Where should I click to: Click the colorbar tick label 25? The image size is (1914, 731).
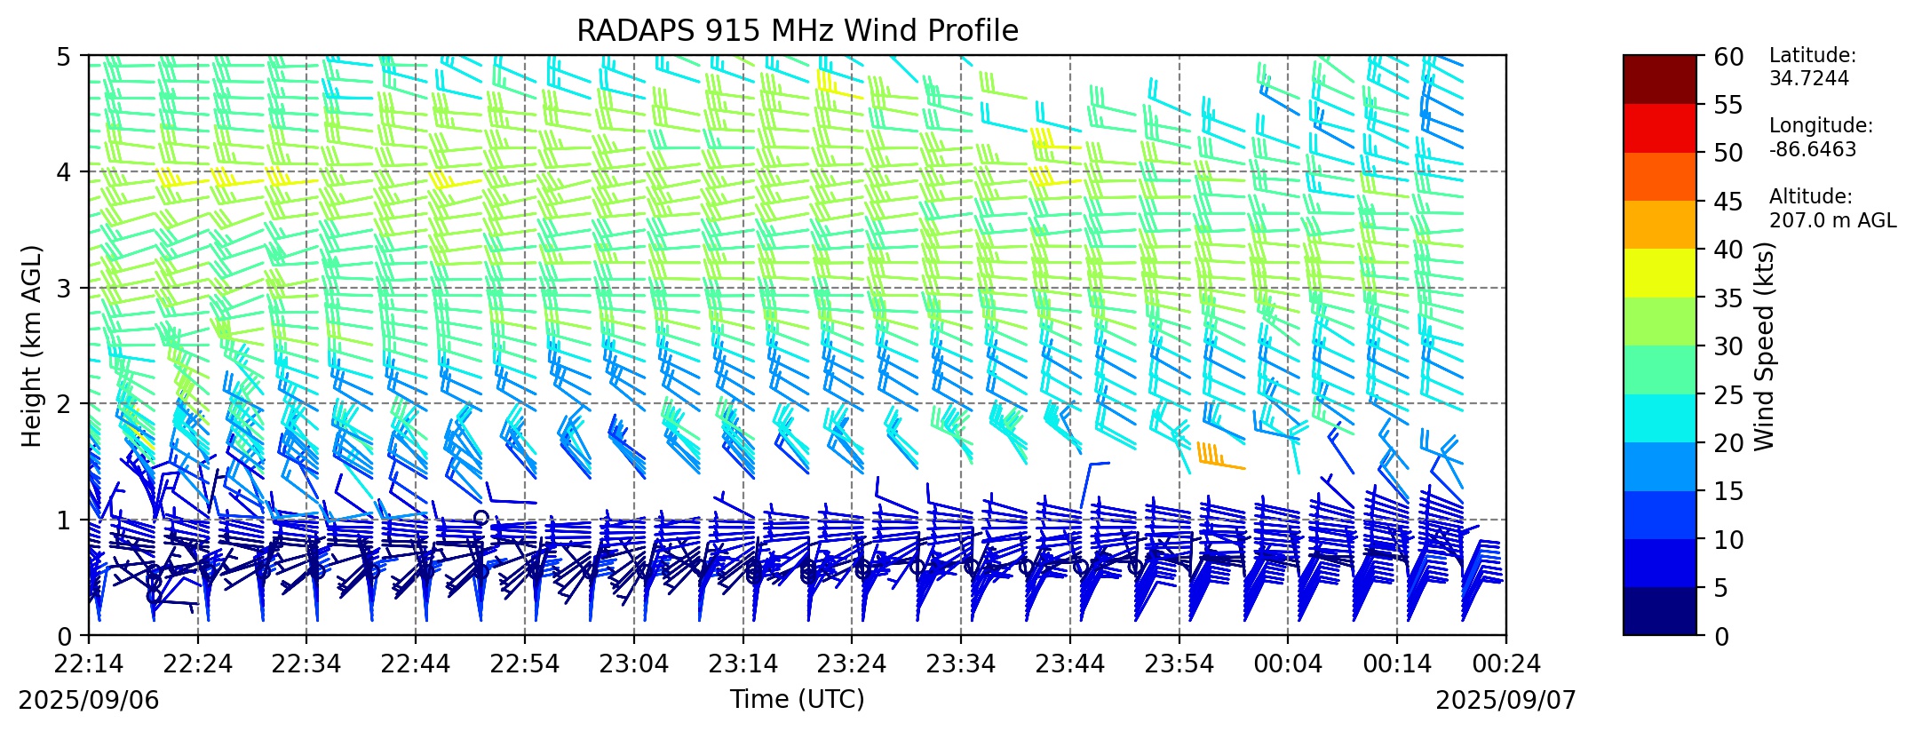tap(1728, 394)
